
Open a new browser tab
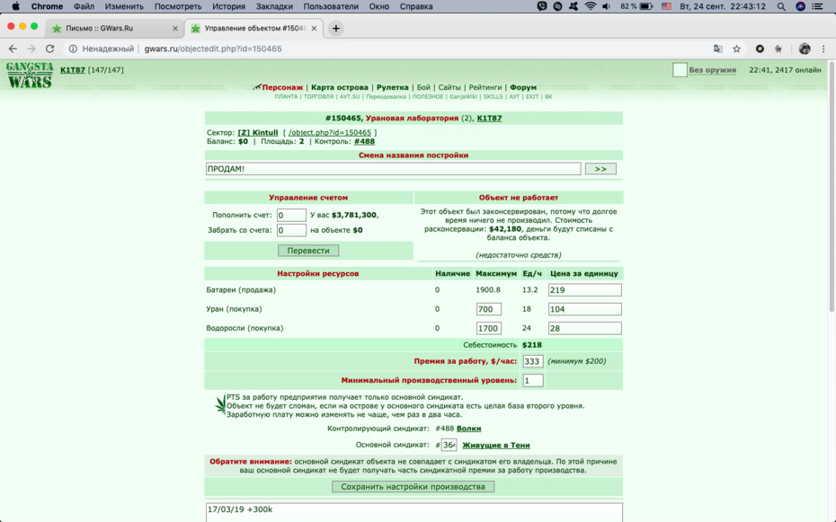coord(336,28)
